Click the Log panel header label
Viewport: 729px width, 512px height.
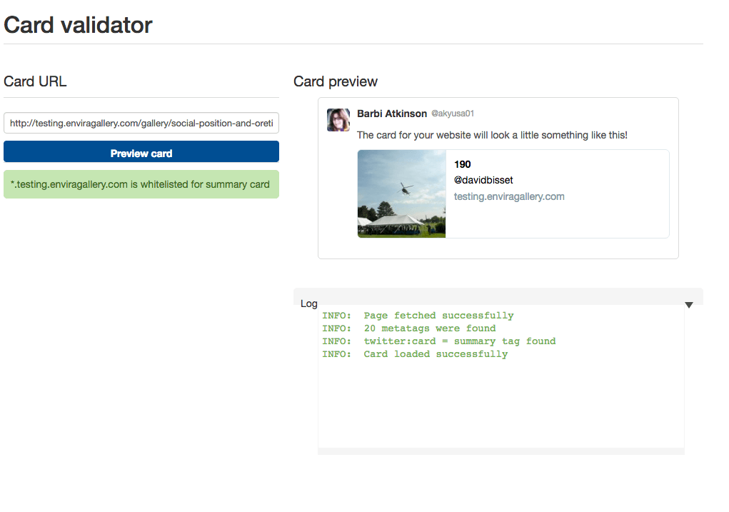(309, 303)
